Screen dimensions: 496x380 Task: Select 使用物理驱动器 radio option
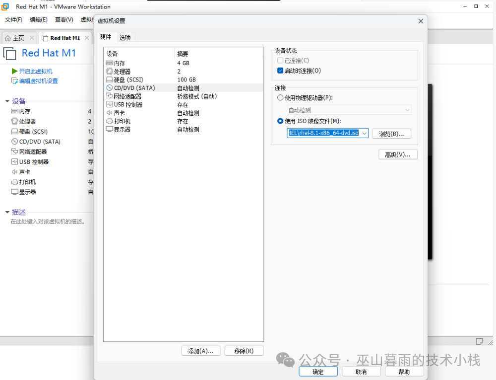point(280,97)
